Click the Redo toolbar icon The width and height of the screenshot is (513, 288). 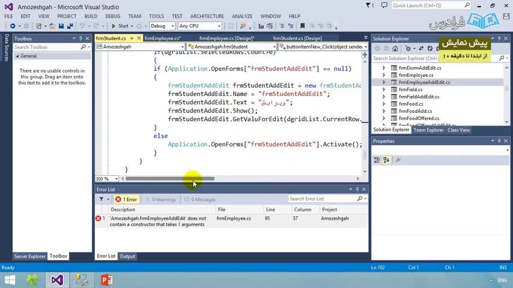pyautogui.click(x=96, y=26)
